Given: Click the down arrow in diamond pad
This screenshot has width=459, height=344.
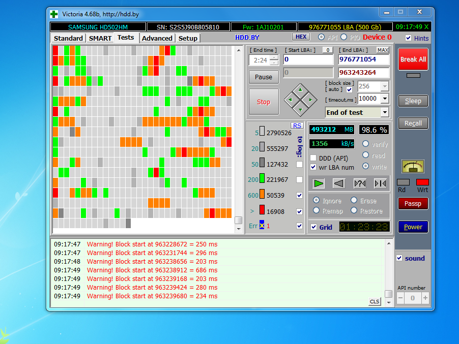Looking at the screenshot, I should (300, 110).
